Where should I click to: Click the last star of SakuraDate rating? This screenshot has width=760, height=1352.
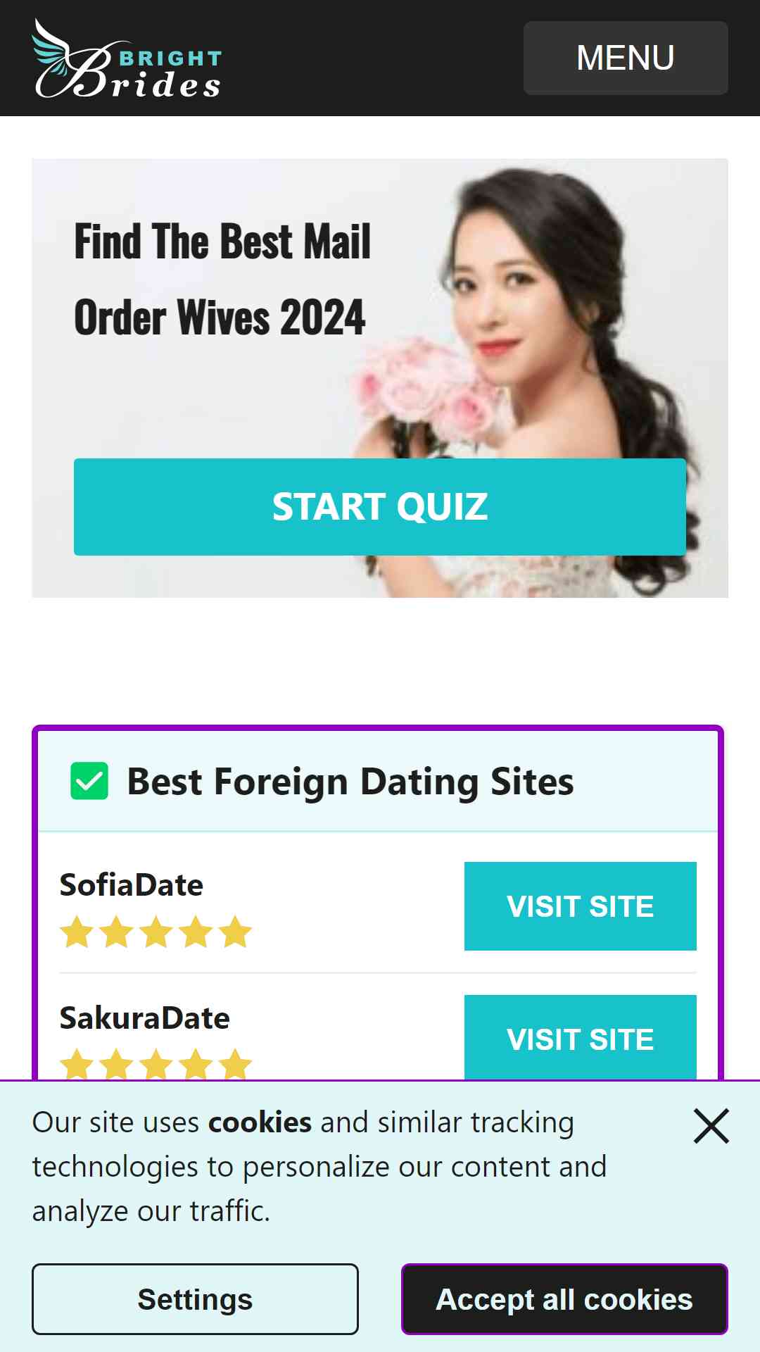[x=235, y=1064]
